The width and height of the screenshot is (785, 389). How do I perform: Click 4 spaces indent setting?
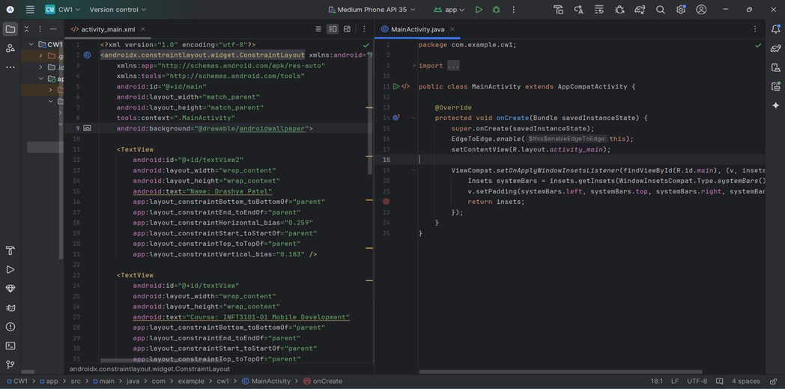click(745, 381)
